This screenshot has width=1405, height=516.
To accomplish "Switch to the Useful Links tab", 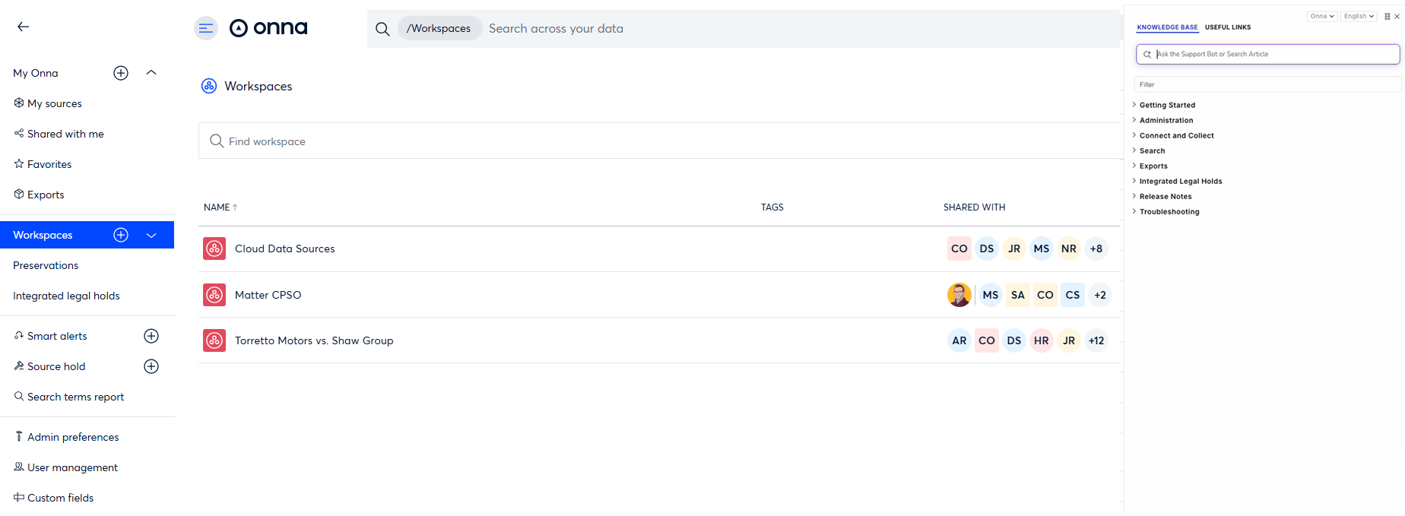I will pyautogui.click(x=1227, y=27).
